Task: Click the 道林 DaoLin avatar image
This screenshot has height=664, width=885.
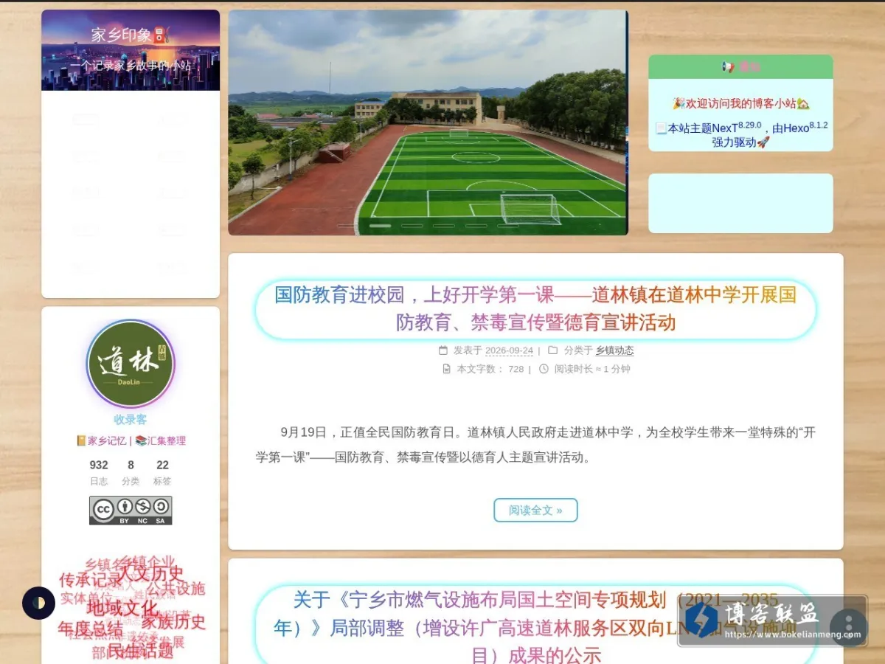Action: pyautogui.click(x=131, y=364)
